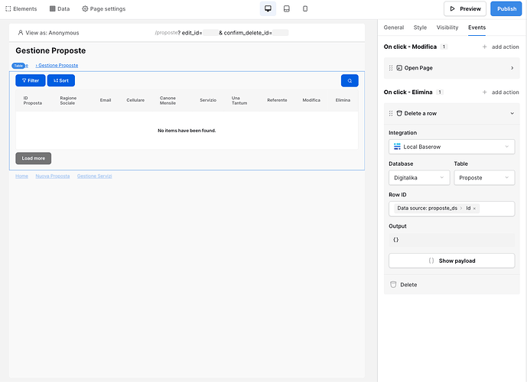Open the Gestione Proposte breadcrumb link
The width and height of the screenshot is (527, 382).
57,66
